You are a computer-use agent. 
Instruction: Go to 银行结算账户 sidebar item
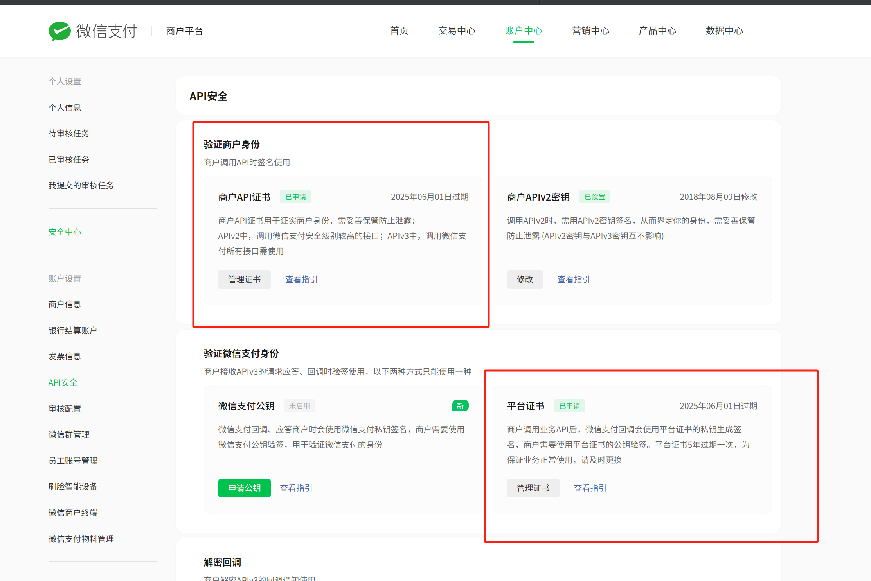point(72,330)
